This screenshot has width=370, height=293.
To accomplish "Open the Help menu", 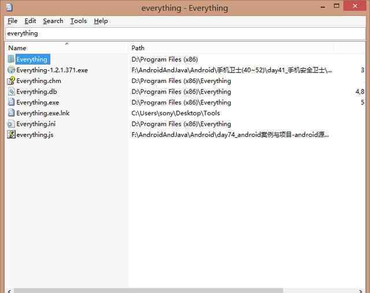I will [101, 21].
